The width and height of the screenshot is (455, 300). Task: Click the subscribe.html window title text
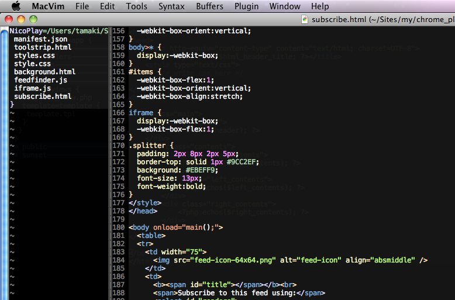[383, 19]
